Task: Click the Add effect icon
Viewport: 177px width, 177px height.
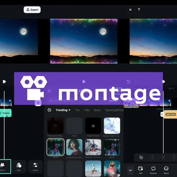Action: [x=140, y=169]
